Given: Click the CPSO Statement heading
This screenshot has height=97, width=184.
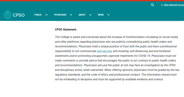Looking at the screenshot, I should coord(66,29).
